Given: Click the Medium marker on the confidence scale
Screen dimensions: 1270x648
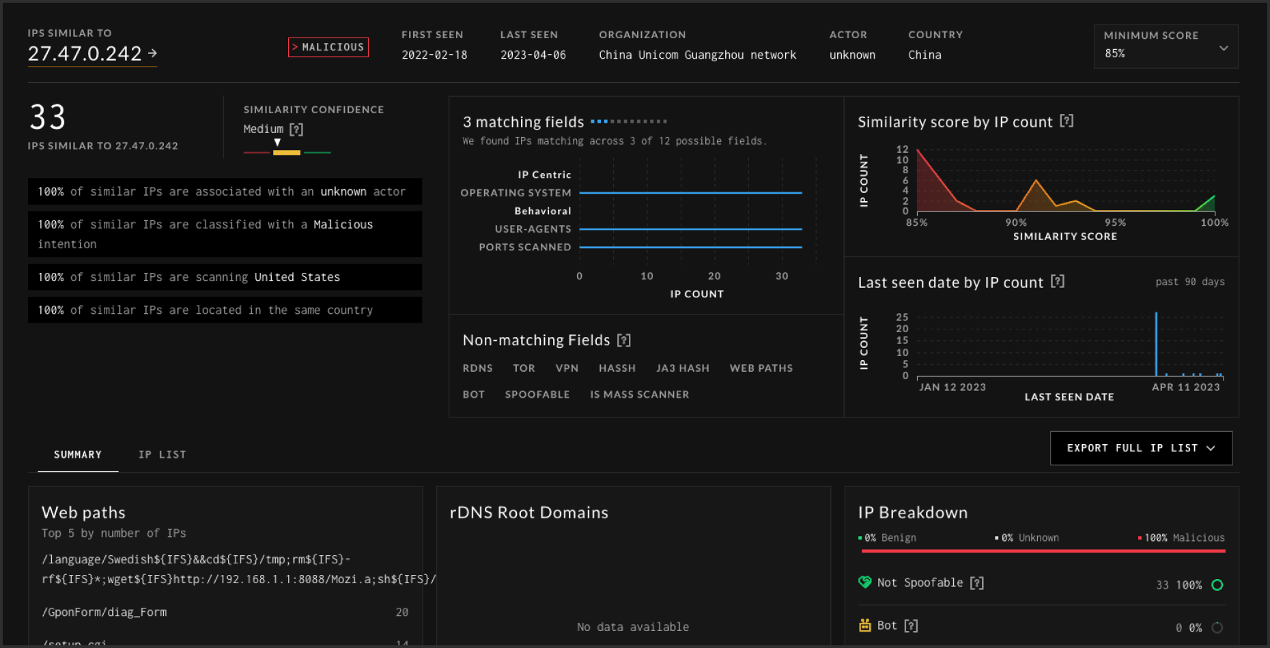Looking at the screenshot, I should coord(277,142).
